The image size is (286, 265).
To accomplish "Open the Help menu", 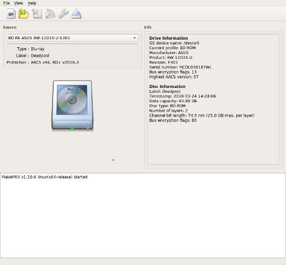I will (32, 3).
